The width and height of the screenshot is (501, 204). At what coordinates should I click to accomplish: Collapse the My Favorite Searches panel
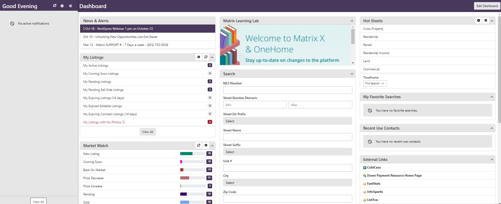pyautogui.click(x=492, y=97)
